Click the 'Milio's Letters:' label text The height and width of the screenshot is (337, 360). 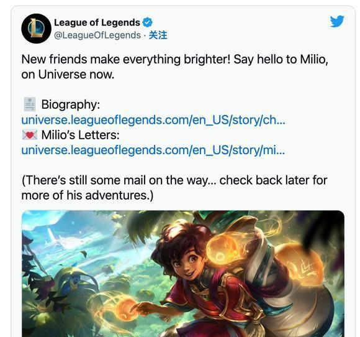coord(80,135)
